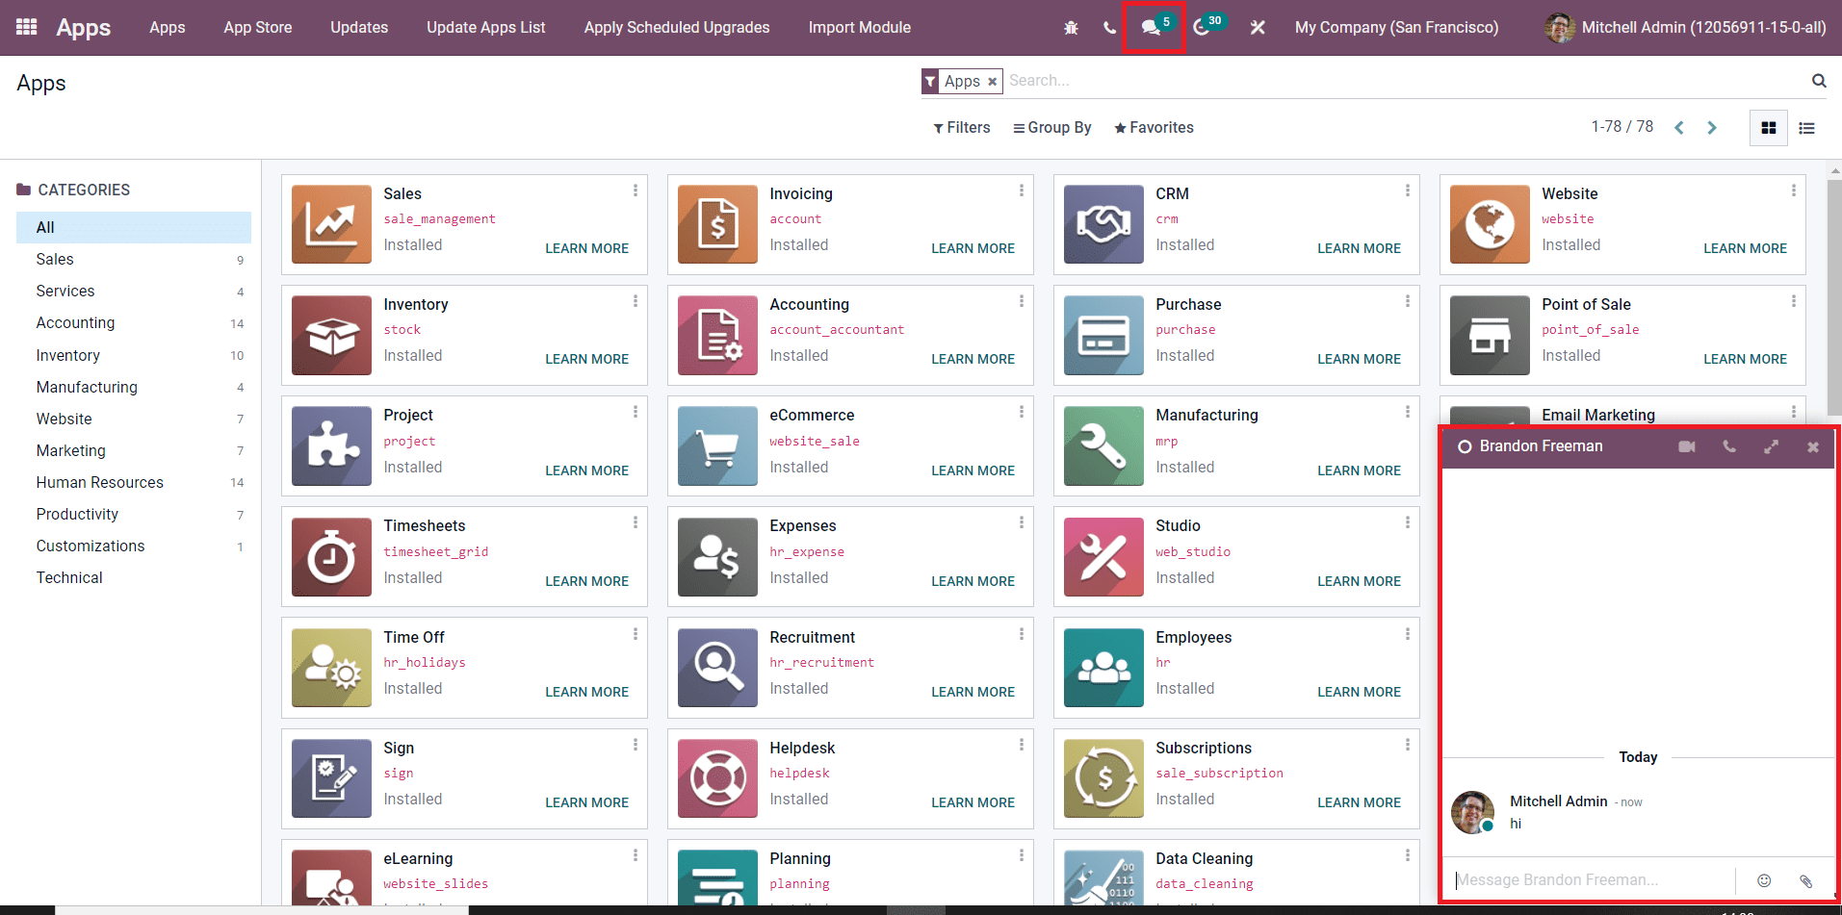The image size is (1842, 915).
Task: Open the main apps grid menu icon
Action: click(x=27, y=27)
